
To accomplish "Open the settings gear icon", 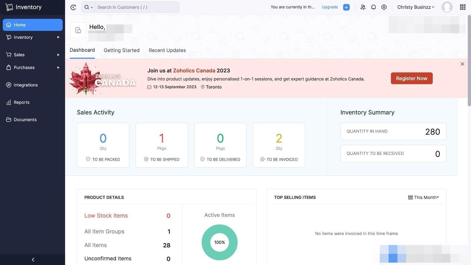I will pyautogui.click(x=384, y=7).
